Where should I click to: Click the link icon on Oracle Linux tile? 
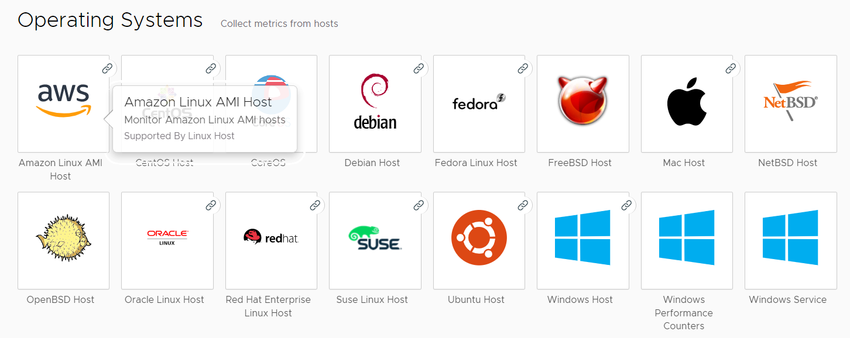(211, 205)
